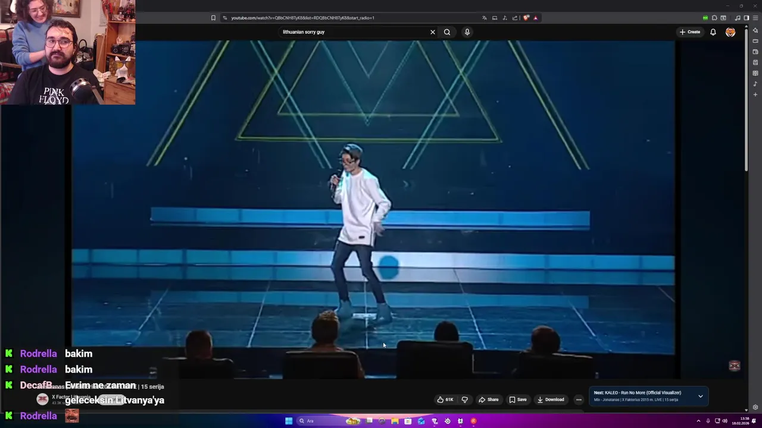Like the video with 61K thumbs up
Screen dimensions: 762x428
445,399
